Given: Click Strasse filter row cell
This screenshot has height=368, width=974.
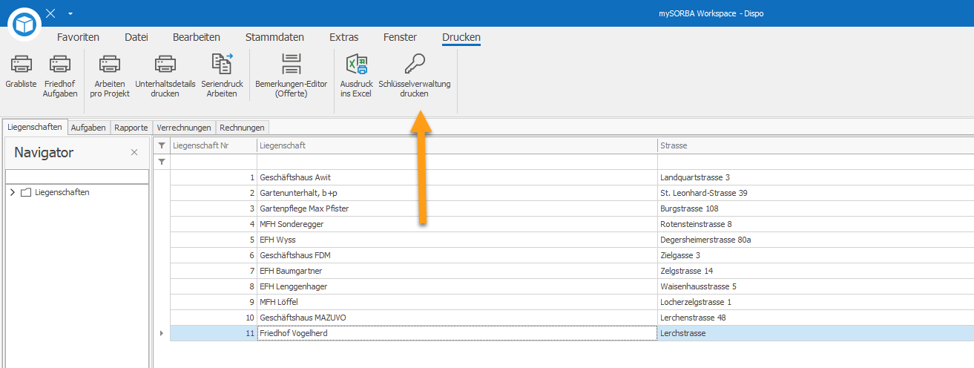Looking at the screenshot, I should coord(816,162).
